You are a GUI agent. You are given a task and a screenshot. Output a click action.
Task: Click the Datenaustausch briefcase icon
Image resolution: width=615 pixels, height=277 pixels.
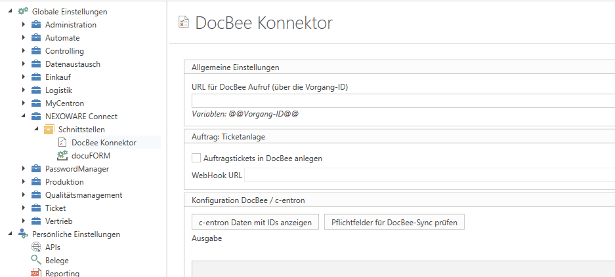[x=36, y=64]
